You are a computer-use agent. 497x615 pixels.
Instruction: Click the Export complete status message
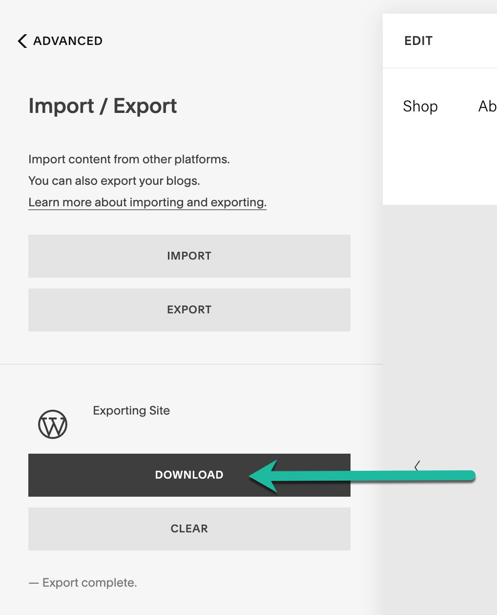click(83, 582)
